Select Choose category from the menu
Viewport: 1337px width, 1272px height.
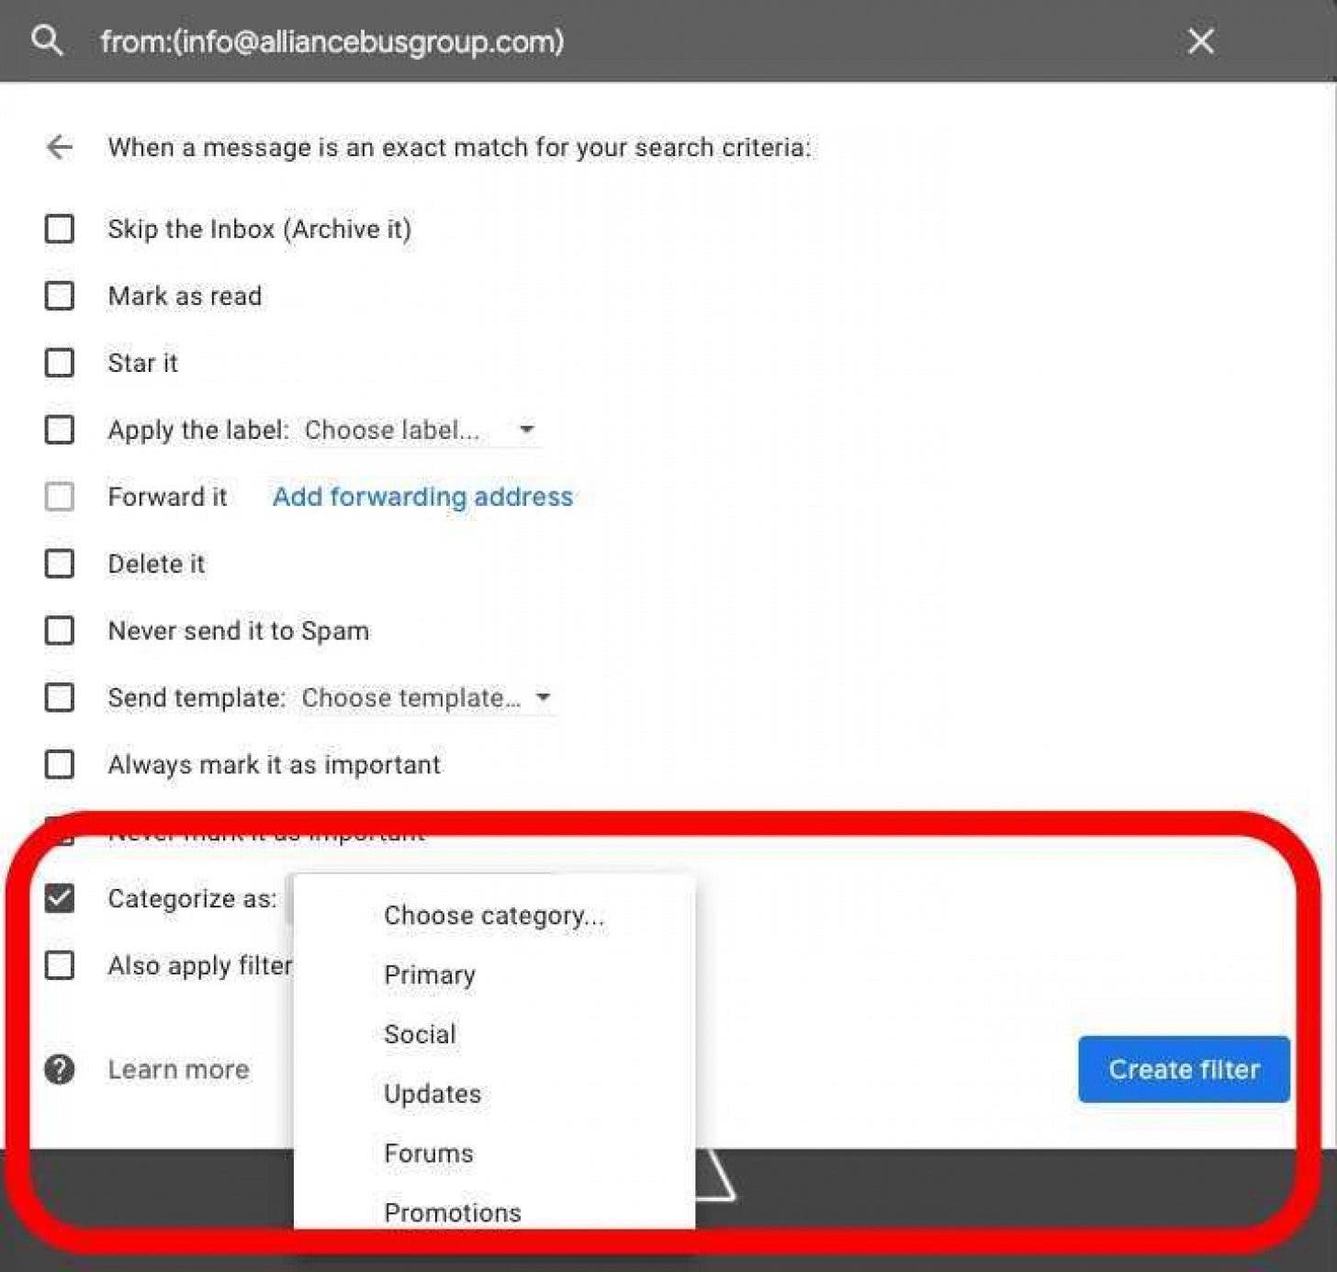click(494, 915)
